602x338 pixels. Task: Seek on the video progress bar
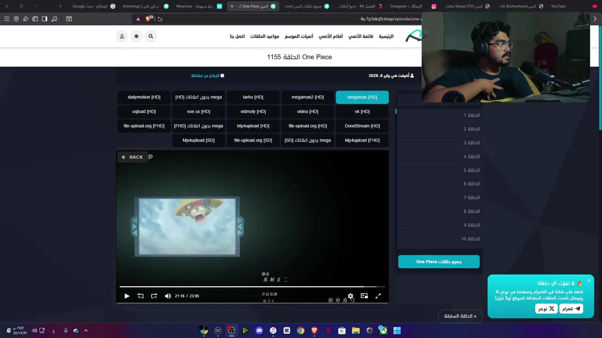[252, 286]
